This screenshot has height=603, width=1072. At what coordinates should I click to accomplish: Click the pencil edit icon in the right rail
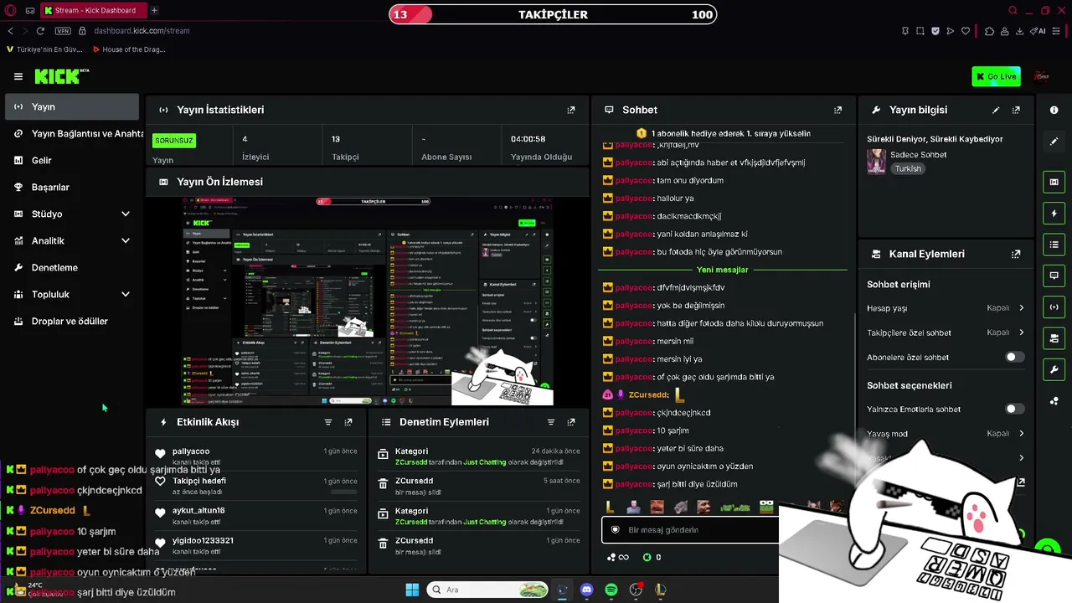point(1054,142)
